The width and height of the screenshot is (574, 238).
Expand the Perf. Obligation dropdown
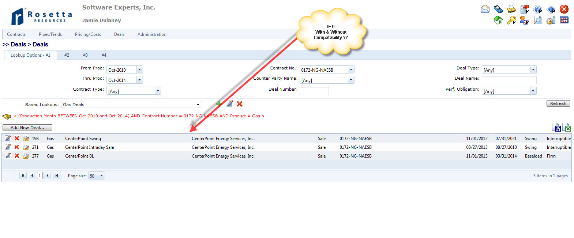point(533,91)
